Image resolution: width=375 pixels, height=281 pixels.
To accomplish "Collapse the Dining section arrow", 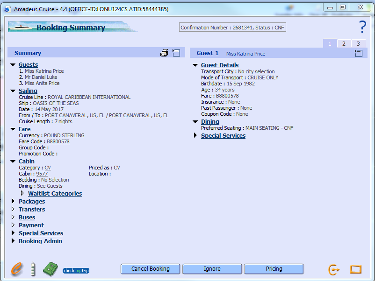I will (195, 122).
